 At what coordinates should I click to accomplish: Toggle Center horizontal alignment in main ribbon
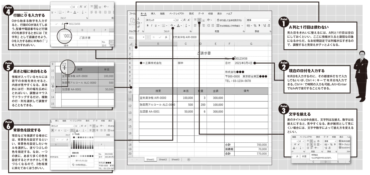(199, 26)
